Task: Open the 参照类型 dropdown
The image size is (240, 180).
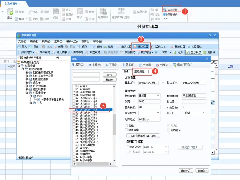Action: click(x=158, y=96)
